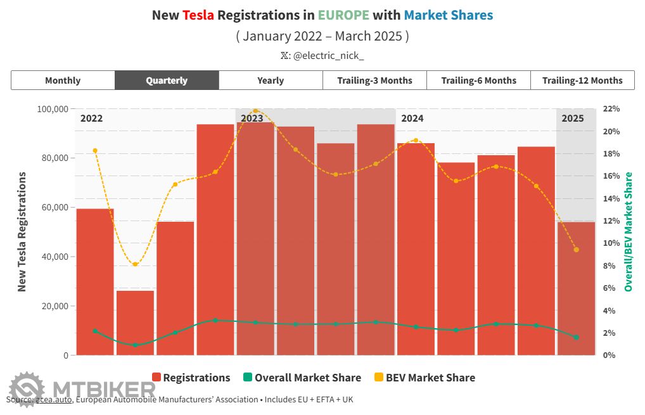Click the final green Overall Market Share point
The image size is (645, 415).
point(576,338)
